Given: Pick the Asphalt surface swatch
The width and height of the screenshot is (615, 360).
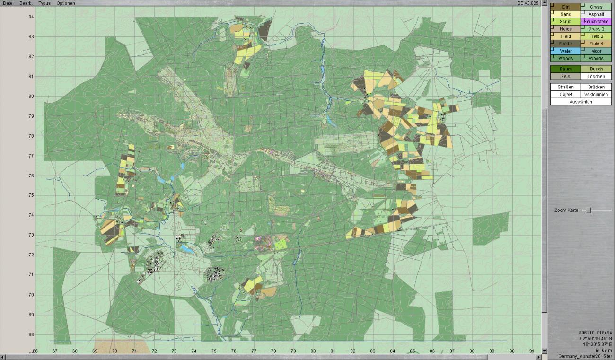Looking at the screenshot, I should pos(597,14).
